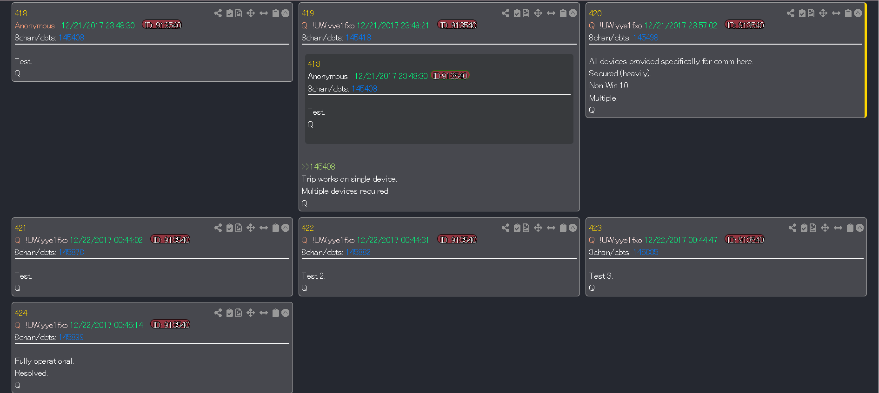Click timestamp 12/22/2017 00:45:14 on post 424
This screenshot has height=393, width=879.
[x=107, y=325]
